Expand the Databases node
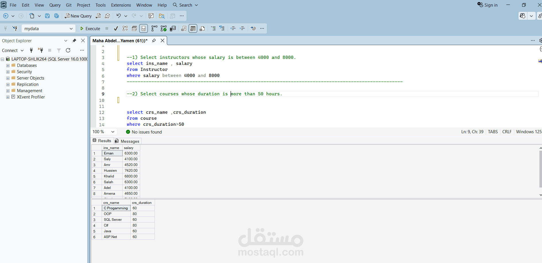The image size is (542, 263). [7, 65]
